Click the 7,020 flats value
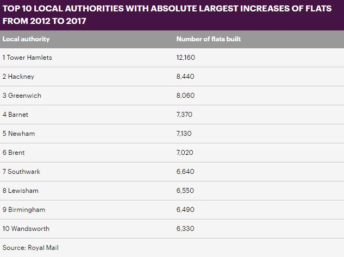 185,153
